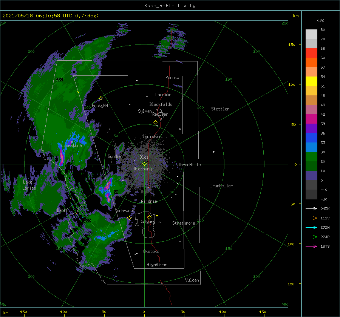Click the Drumheller town label
Screen dimensions: 340x317
tap(221, 186)
